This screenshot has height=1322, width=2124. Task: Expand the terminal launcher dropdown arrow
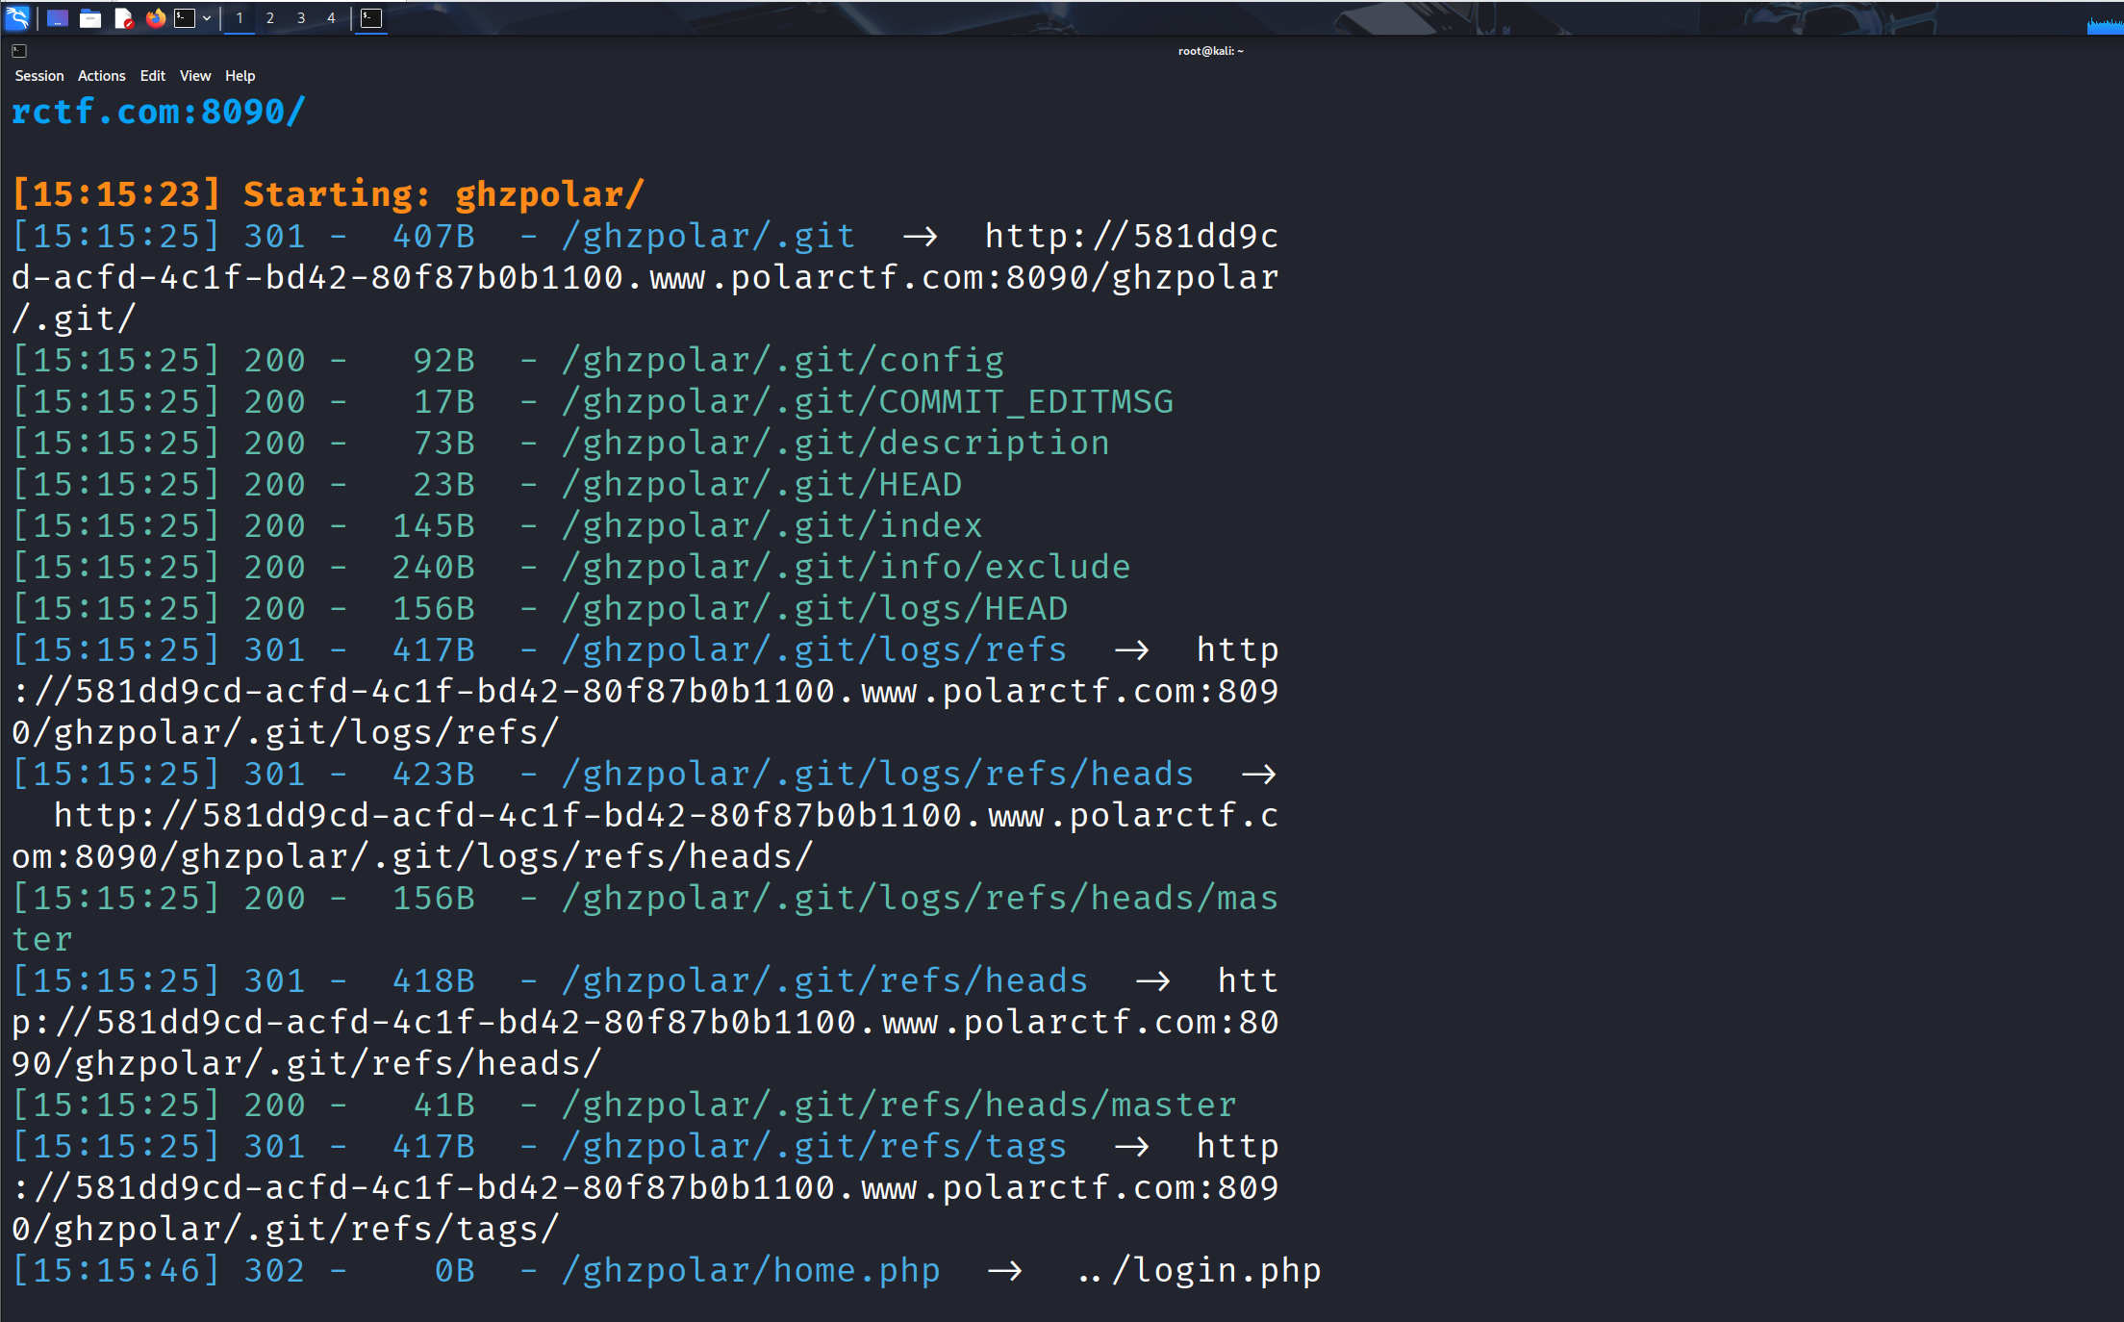pos(207,18)
